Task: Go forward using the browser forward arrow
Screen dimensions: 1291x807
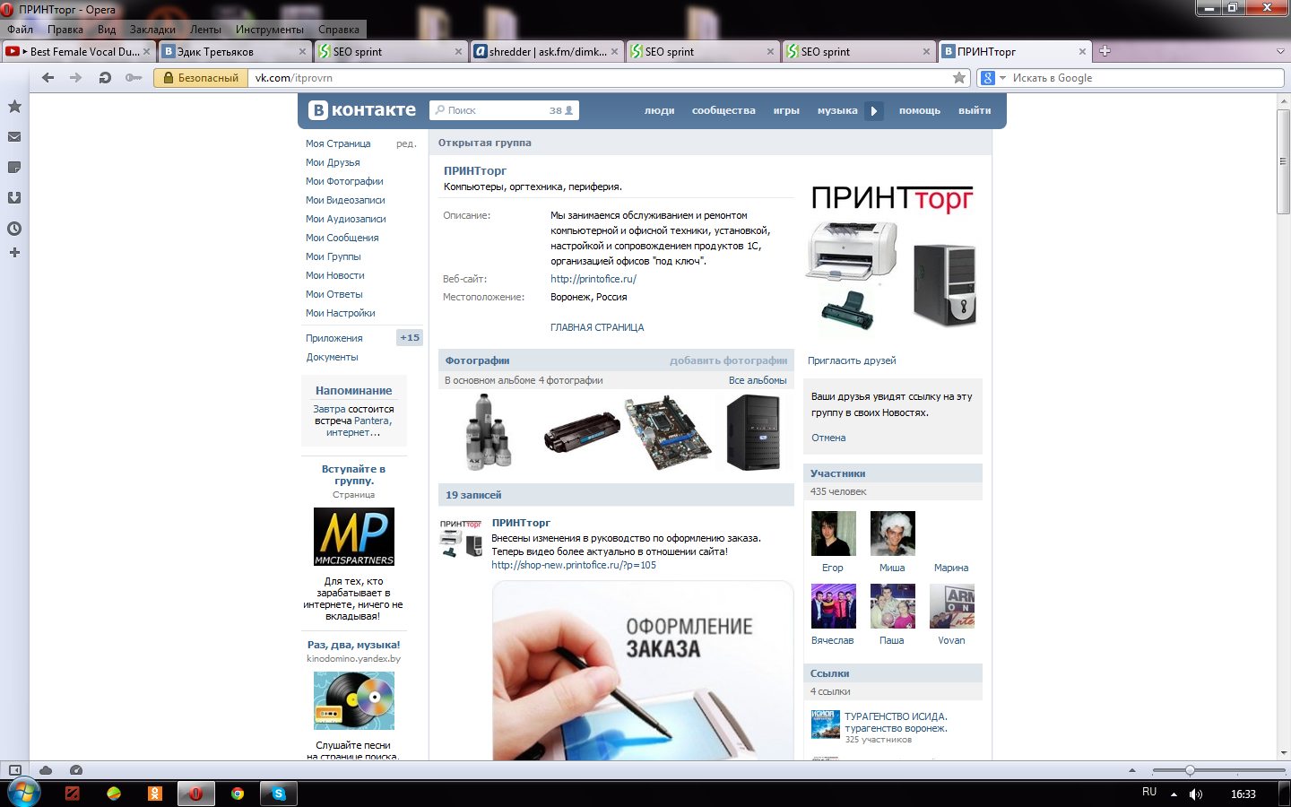Action: pyautogui.click(x=76, y=78)
